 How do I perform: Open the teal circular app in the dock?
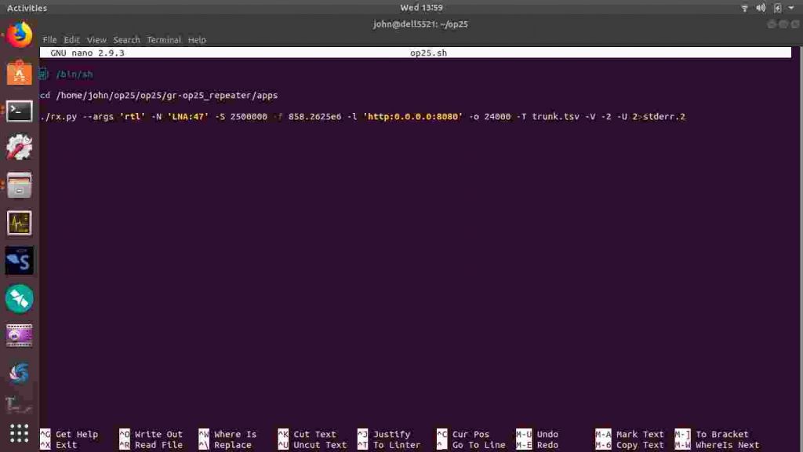tap(19, 299)
